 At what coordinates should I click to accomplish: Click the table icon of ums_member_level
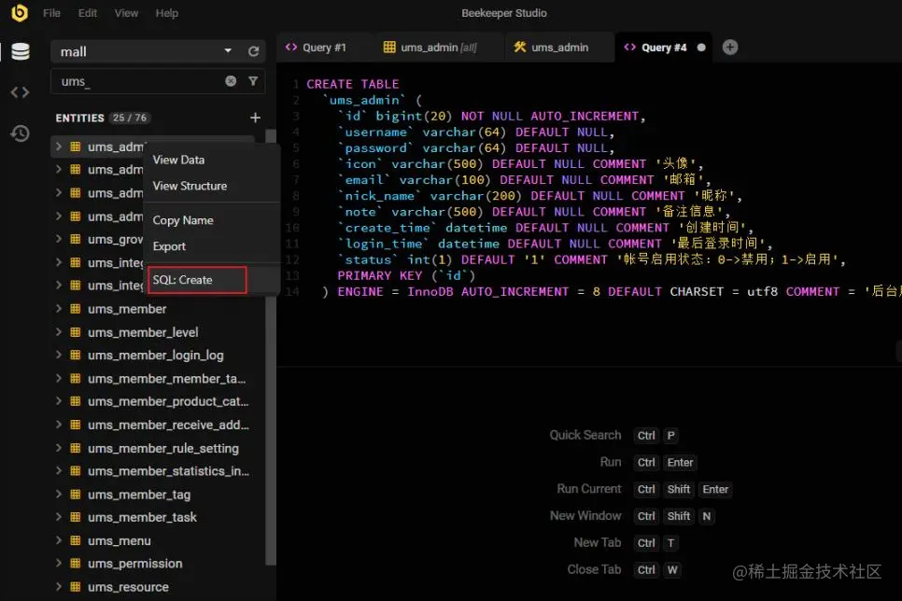click(76, 332)
